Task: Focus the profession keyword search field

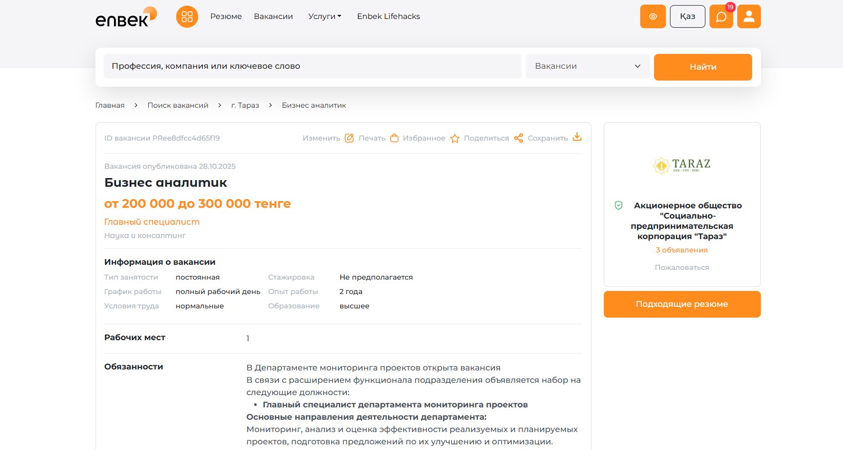Action: (x=312, y=66)
